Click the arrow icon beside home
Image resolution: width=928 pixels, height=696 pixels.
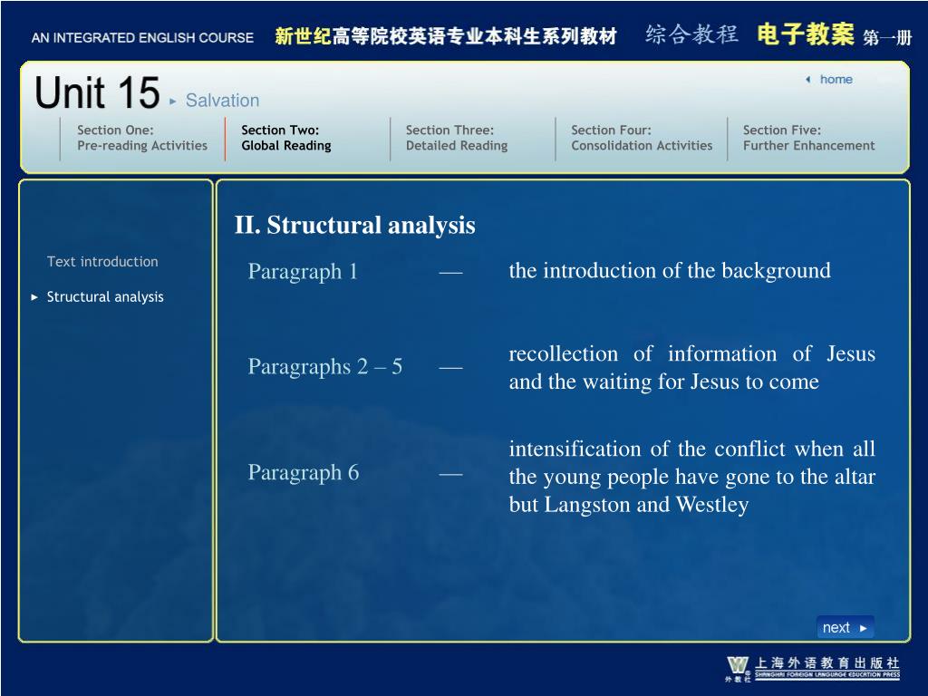point(807,80)
